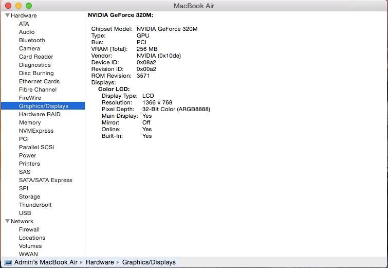Click the Color LCD subheading
The width and height of the screenshot is (388, 268).
pyautogui.click(x=114, y=89)
